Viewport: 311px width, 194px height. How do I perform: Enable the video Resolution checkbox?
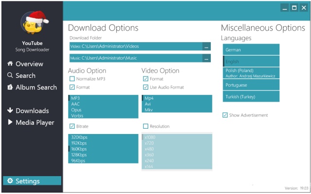pyautogui.click(x=146, y=126)
